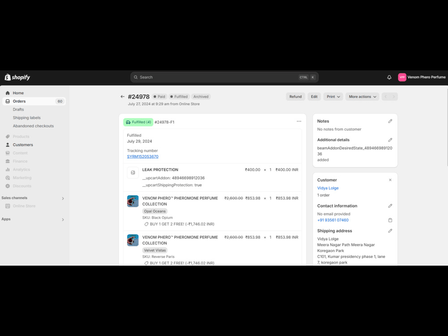
Task: Open the VPP store avatar
Action: (x=402, y=77)
